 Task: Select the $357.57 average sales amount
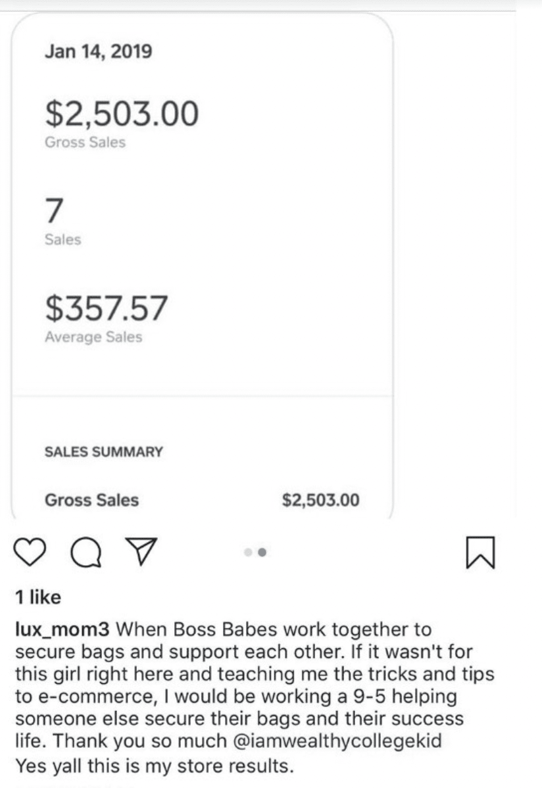pyautogui.click(x=107, y=308)
